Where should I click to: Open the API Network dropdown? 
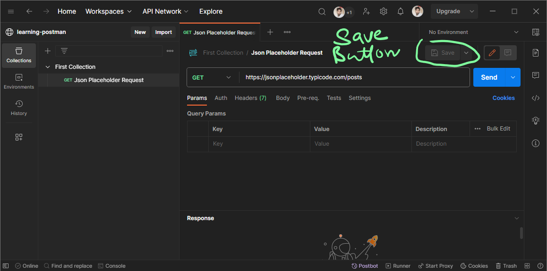pyautogui.click(x=165, y=11)
